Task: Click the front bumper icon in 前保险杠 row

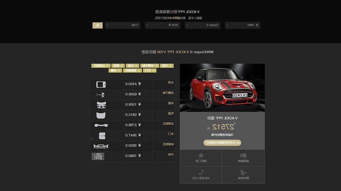Action: coord(101,146)
